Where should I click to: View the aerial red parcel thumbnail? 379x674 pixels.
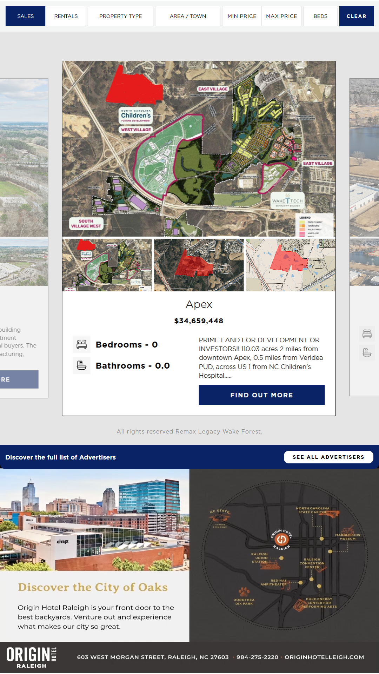click(x=199, y=265)
